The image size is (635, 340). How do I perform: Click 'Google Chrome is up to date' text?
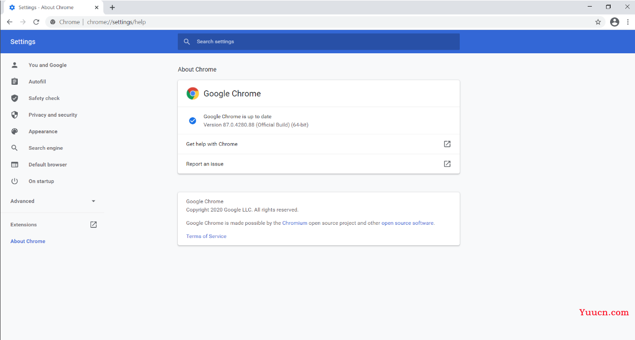tap(238, 117)
